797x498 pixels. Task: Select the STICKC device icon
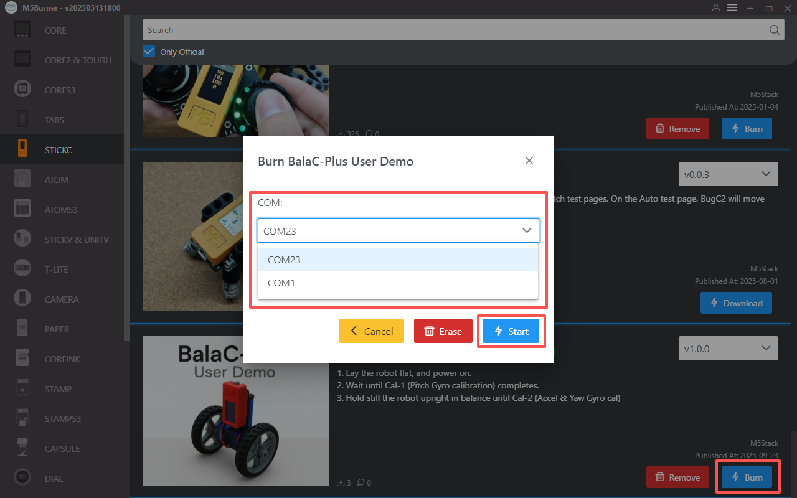(x=22, y=149)
